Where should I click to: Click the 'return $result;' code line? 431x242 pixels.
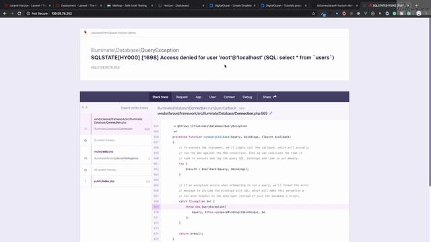(x=191, y=233)
